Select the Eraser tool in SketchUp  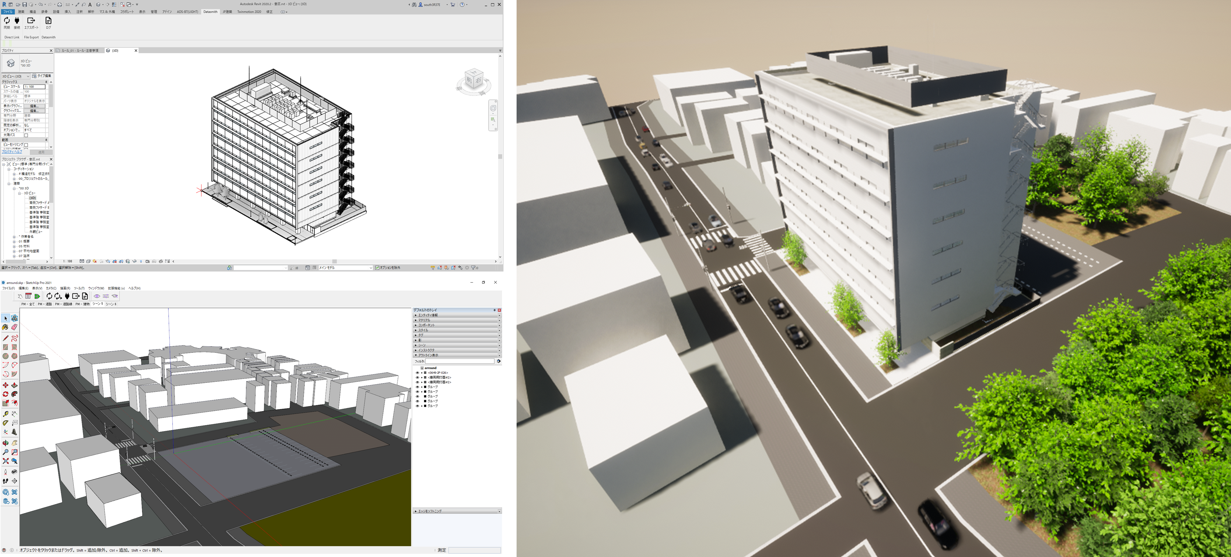[14, 327]
